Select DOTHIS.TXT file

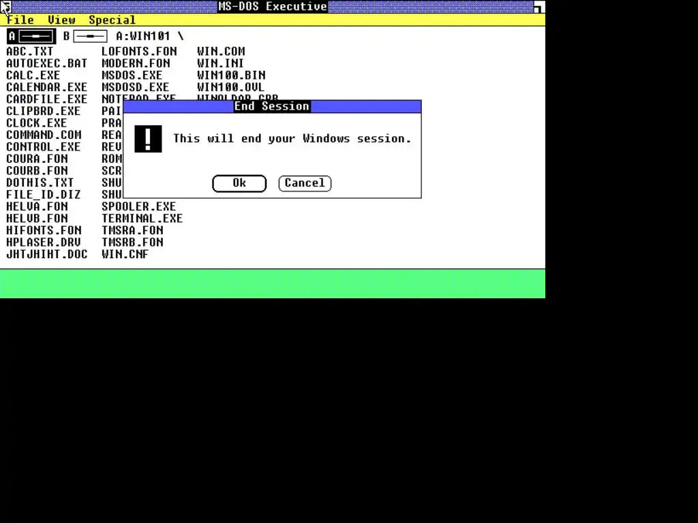(x=40, y=183)
